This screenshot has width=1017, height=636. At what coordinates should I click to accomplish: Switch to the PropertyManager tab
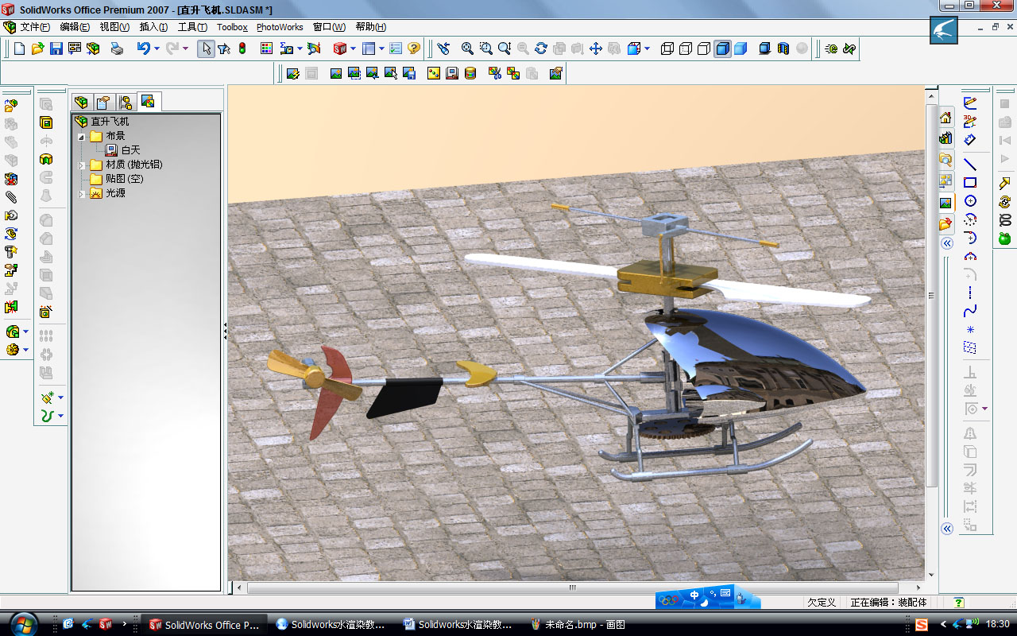click(x=103, y=103)
